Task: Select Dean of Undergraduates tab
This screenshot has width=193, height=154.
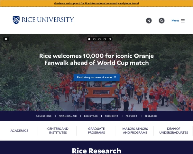Action: [174, 131]
